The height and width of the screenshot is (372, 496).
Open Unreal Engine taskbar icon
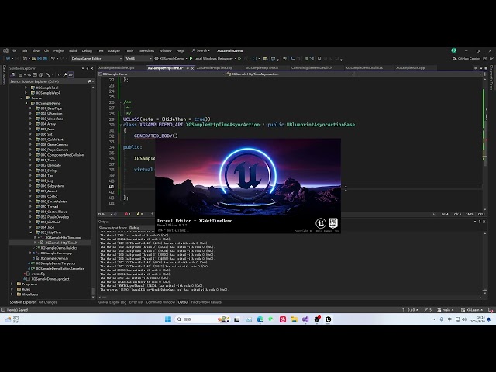tap(329, 319)
